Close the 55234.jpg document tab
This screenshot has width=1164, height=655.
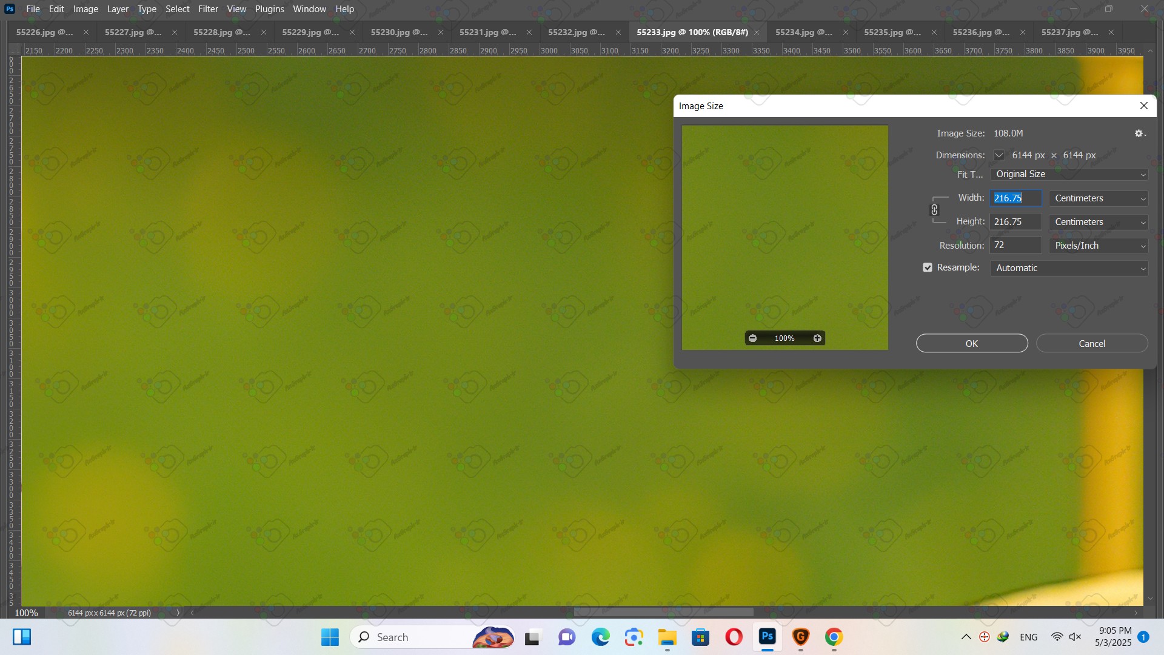coord(845,32)
